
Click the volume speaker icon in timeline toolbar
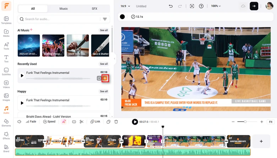pyautogui.click(x=20, y=122)
